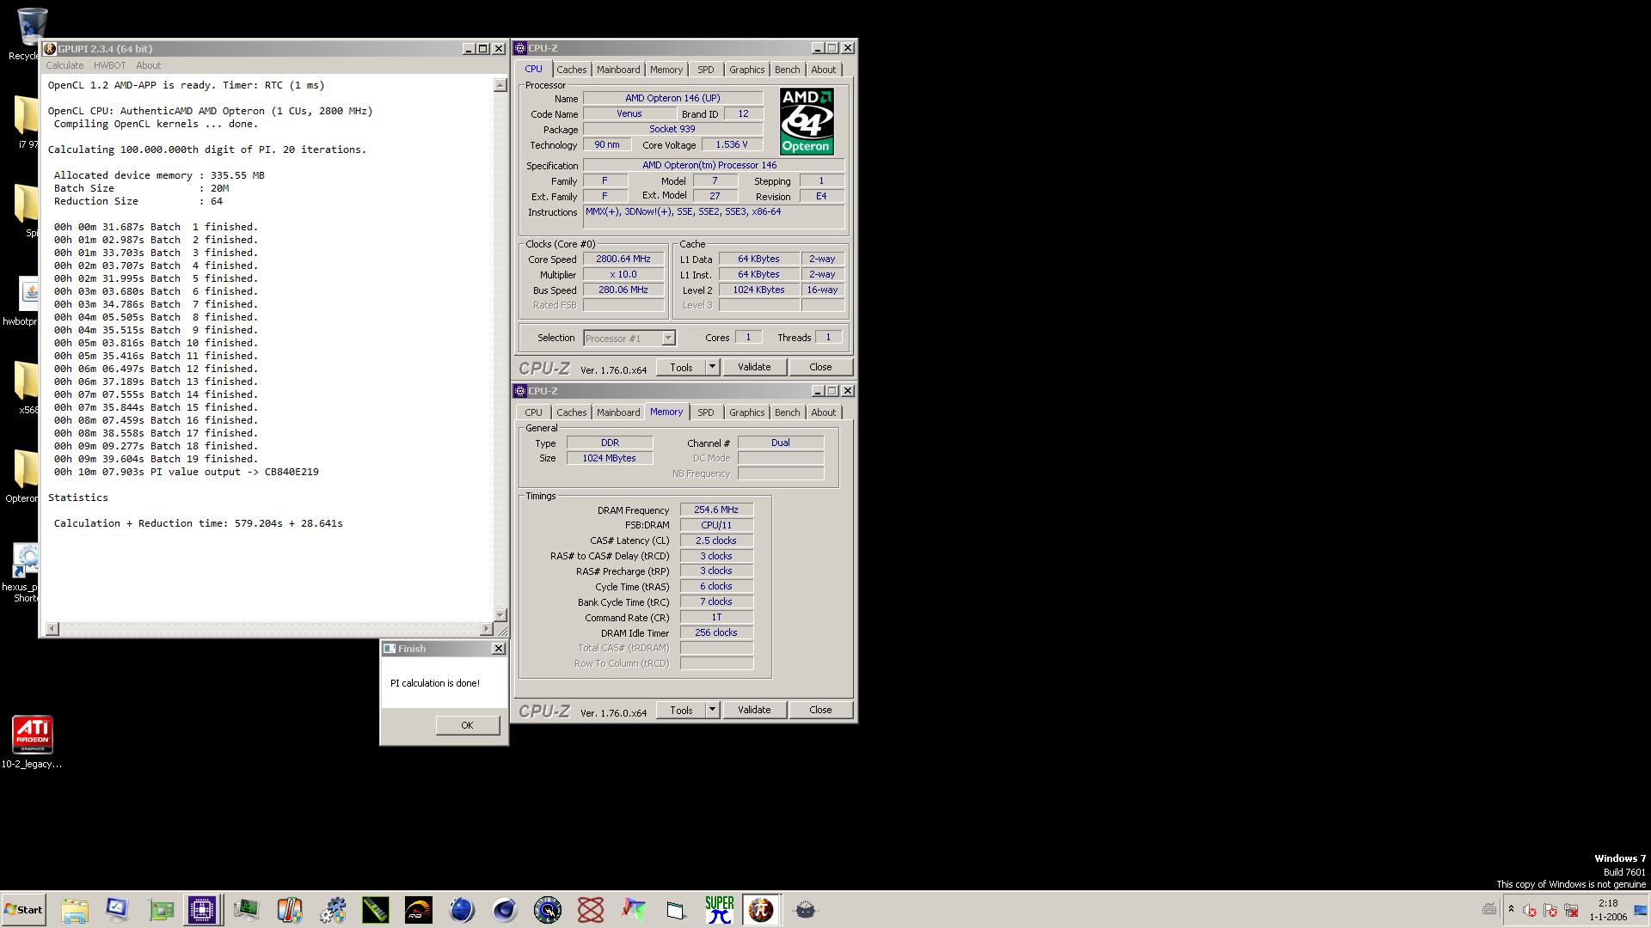The height and width of the screenshot is (928, 1651).
Task: Open the thermometer shield taskbar icon
Action: click(290, 910)
